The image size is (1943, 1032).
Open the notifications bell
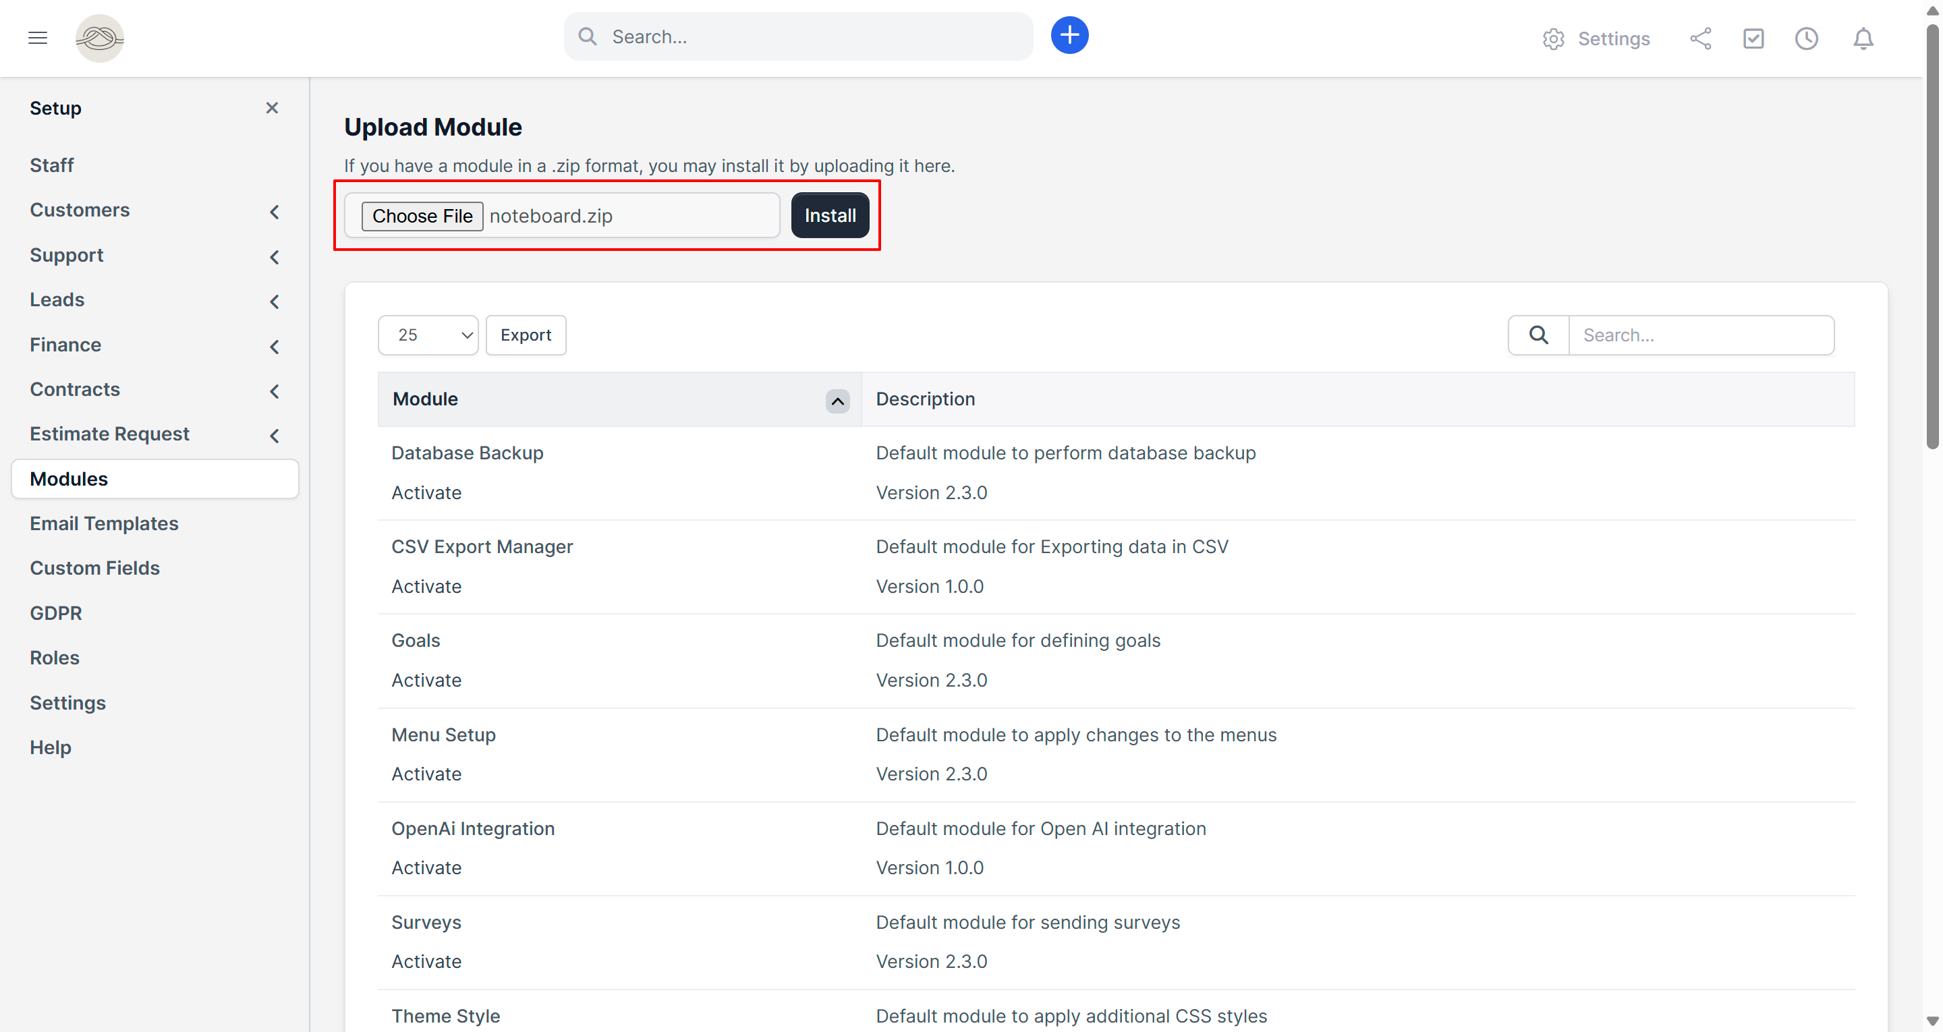[1862, 38]
